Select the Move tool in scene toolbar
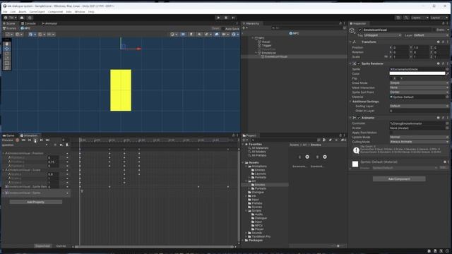Screen dimensions: 452x254 (7, 49)
